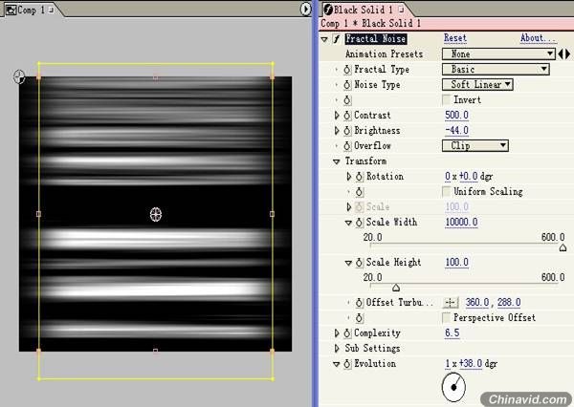Click the Scale Height stopwatch icon
This screenshot has height=407, width=574.
pyautogui.click(x=360, y=263)
